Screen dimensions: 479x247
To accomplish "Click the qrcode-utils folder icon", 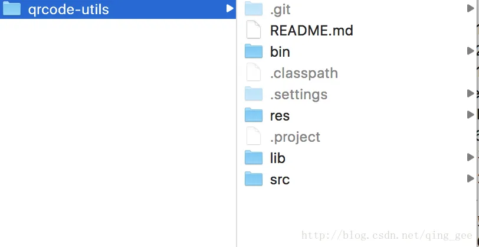I will click(12, 9).
